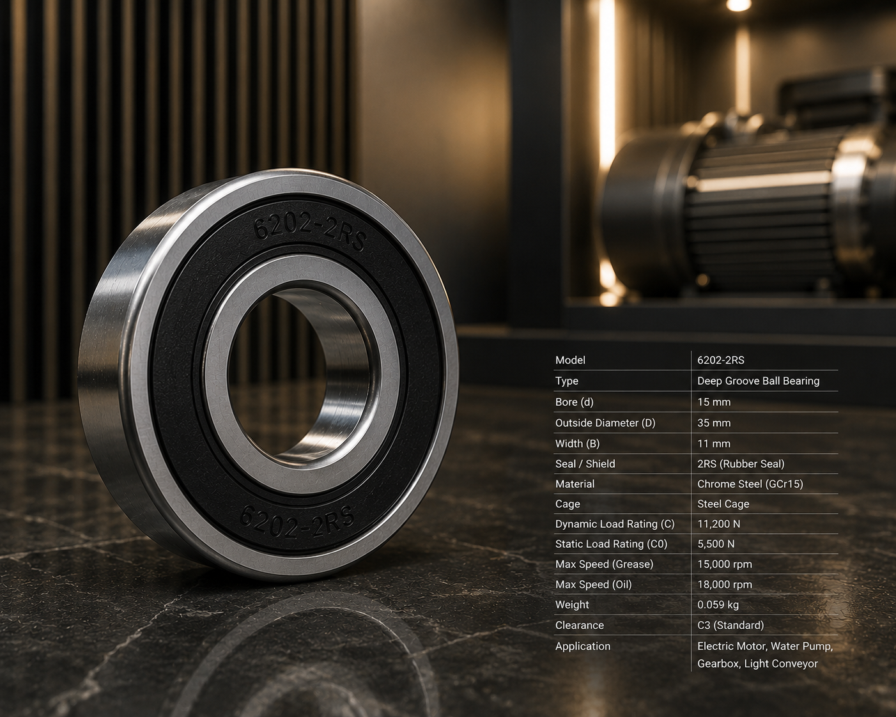The image size is (896, 717).
Task: Select the "Deep Groove Ball Bearing" value
Action: (x=758, y=381)
